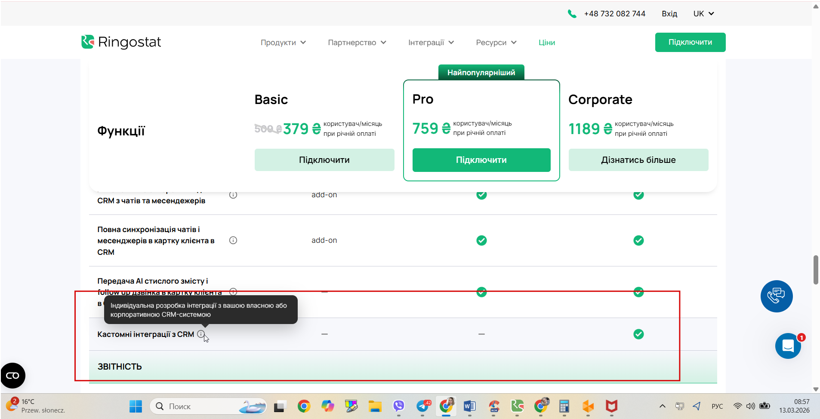The width and height of the screenshot is (820, 419).
Task: Click add-on in Повна синхронізація чатів row
Action: click(324, 240)
